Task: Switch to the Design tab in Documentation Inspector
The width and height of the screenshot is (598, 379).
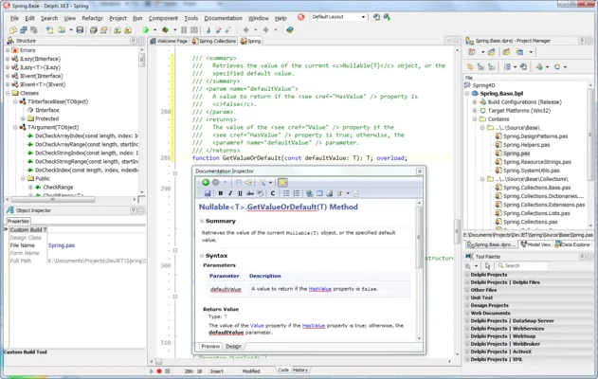Action: 233,346
